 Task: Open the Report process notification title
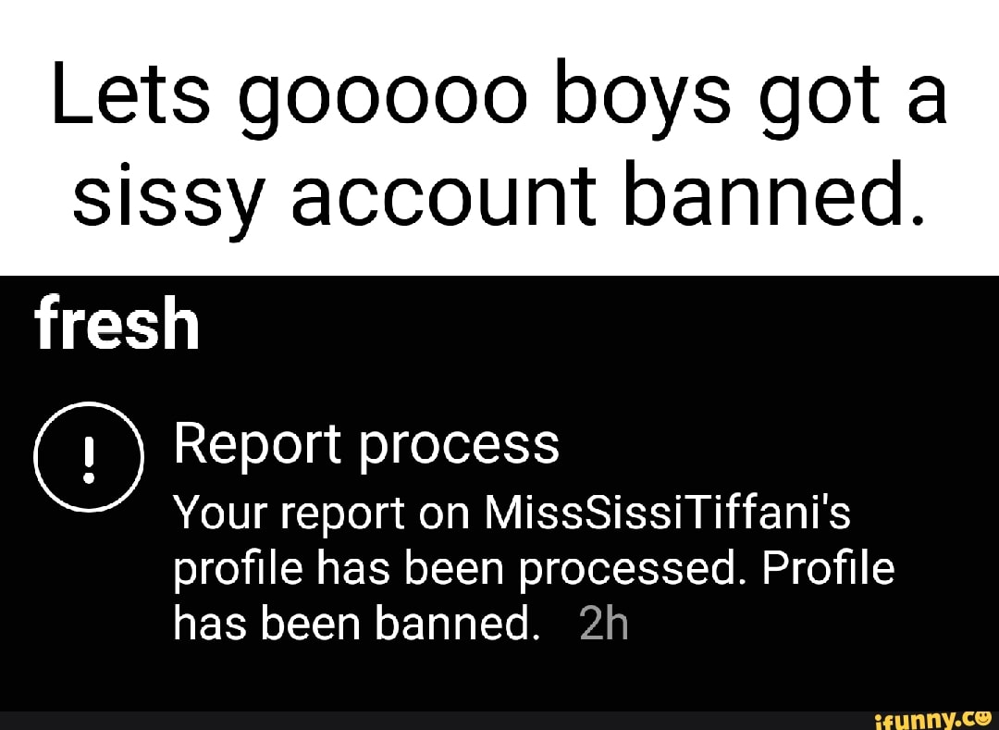(x=365, y=444)
